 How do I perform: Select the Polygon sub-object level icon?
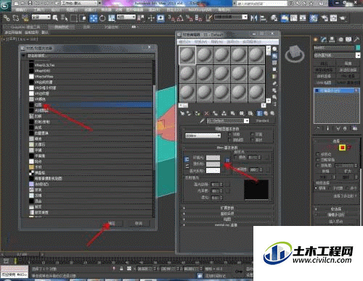(342, 148)
